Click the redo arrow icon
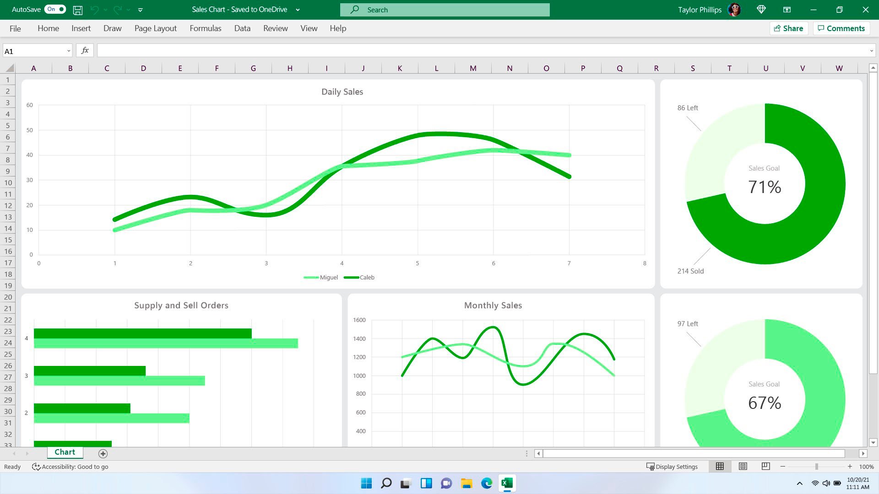879x494 pixels. click(119, 10)
